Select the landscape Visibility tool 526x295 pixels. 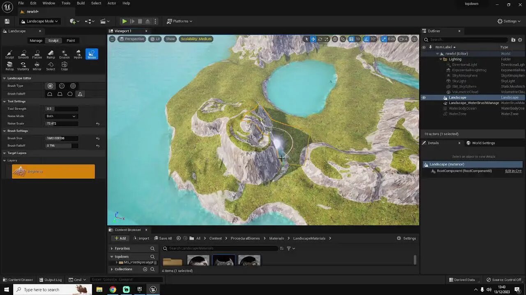[x=23, y=66]
